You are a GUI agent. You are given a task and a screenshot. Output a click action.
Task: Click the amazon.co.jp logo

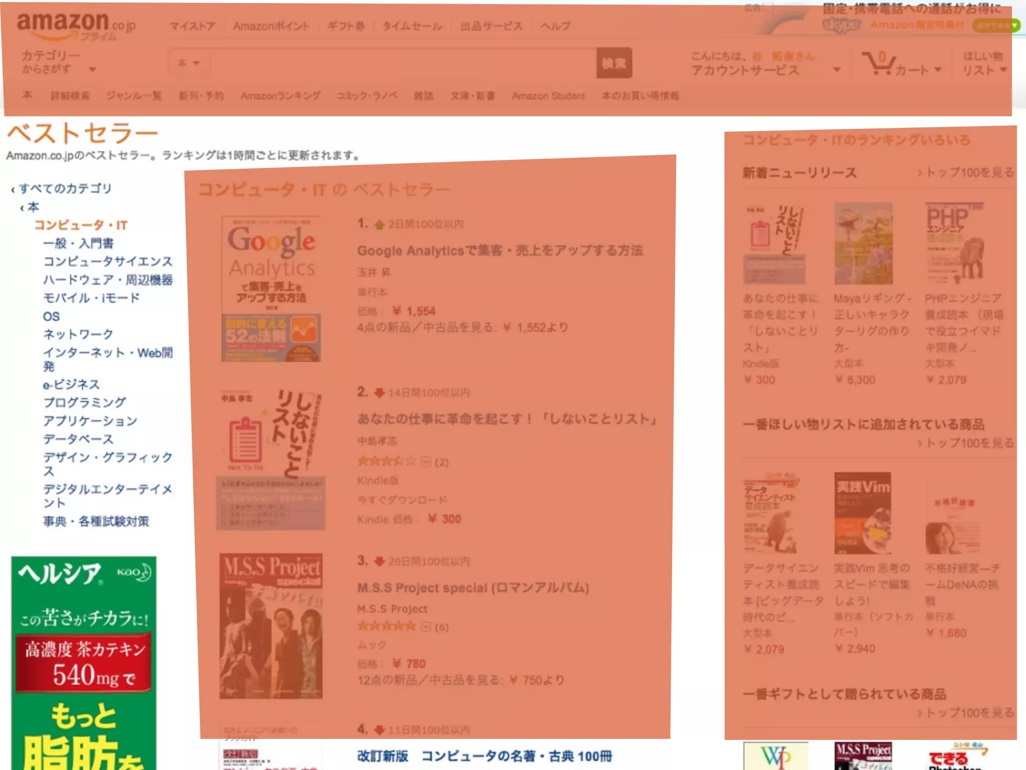click(x=76, y=26)
